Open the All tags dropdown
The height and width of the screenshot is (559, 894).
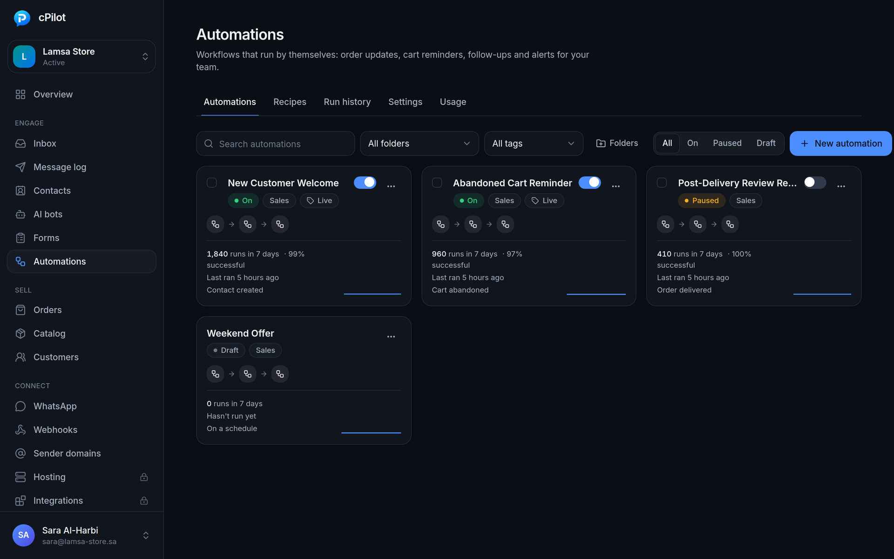coord(534,143)
